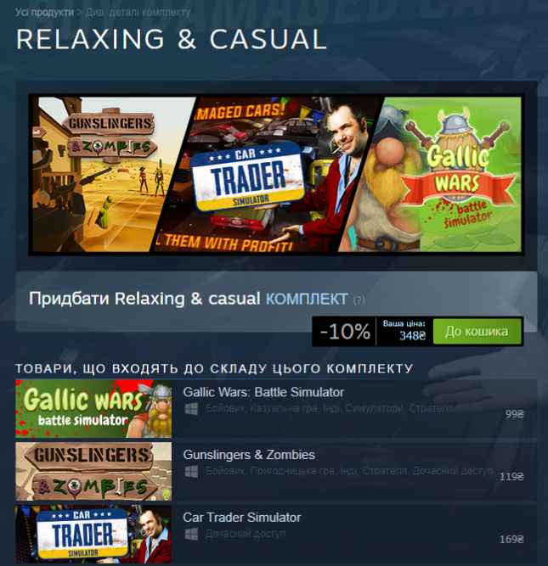This screenshot has height=566, width=548.
Task: Click the (?) help icon near КОМПЛЕКТ
Action: point(359,300)
